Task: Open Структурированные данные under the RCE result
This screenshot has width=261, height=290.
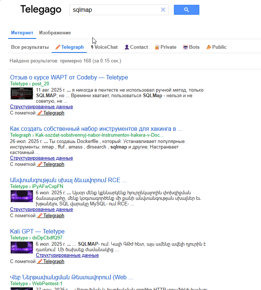Action: point(41,209)
